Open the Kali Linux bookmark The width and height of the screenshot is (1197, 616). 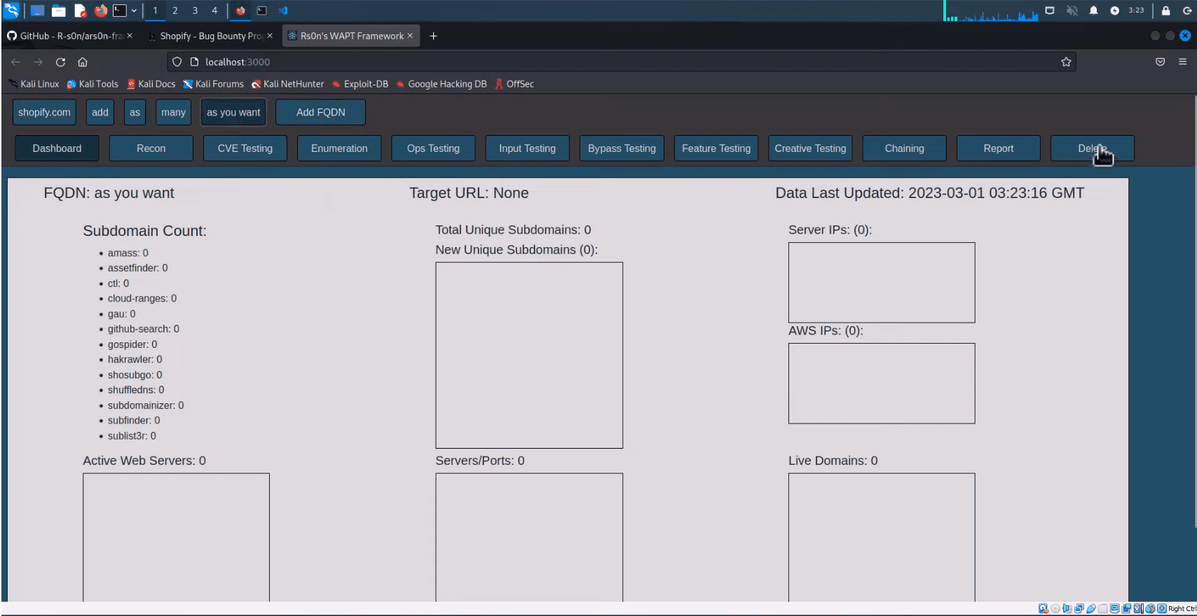pos(34,84)
